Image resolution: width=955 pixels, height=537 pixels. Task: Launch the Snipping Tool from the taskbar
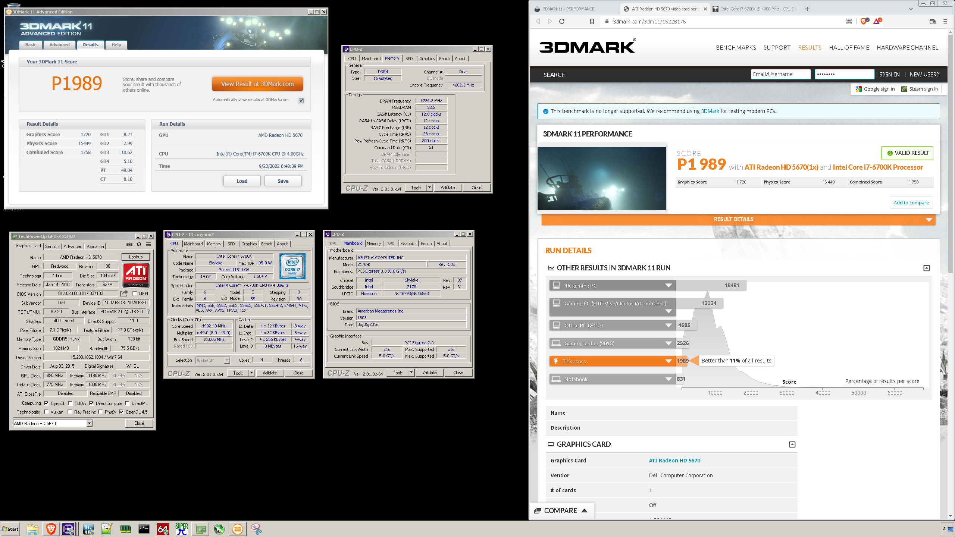[x=256, y=529]
